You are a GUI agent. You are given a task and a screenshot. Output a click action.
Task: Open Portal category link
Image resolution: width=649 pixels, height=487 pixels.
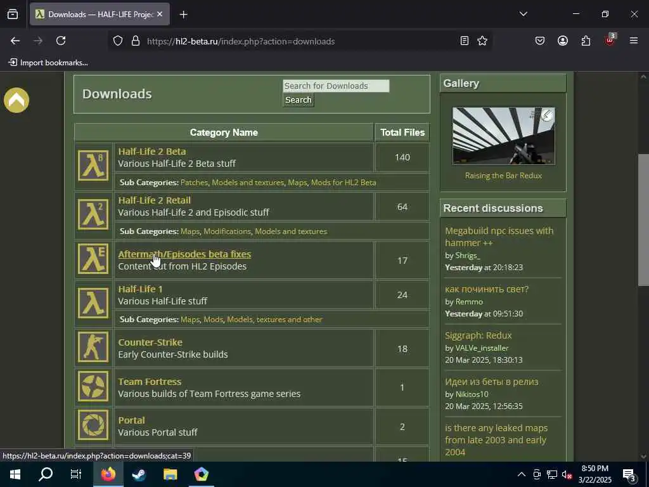pyautogui.click(x=132, y=420)
